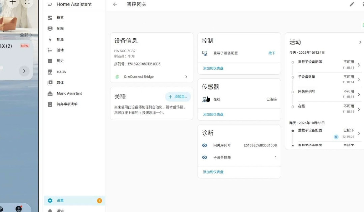Click the 设置 gear icon
Screen dimensions: 364x212
(50, 201)
